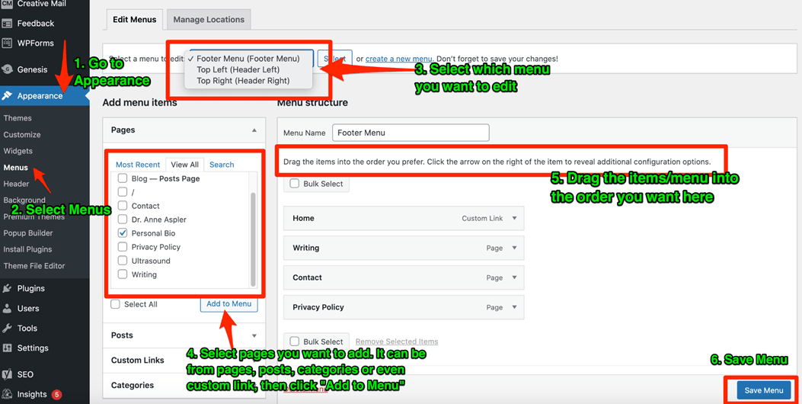Click the Plugins plug icon

tap(7, 289)
